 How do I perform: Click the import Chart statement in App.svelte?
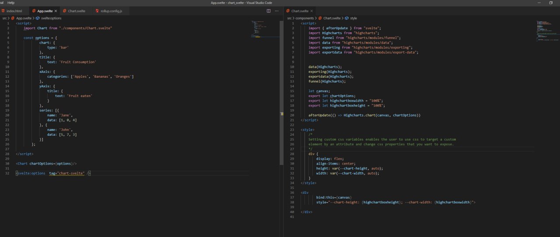coord(68,28)
